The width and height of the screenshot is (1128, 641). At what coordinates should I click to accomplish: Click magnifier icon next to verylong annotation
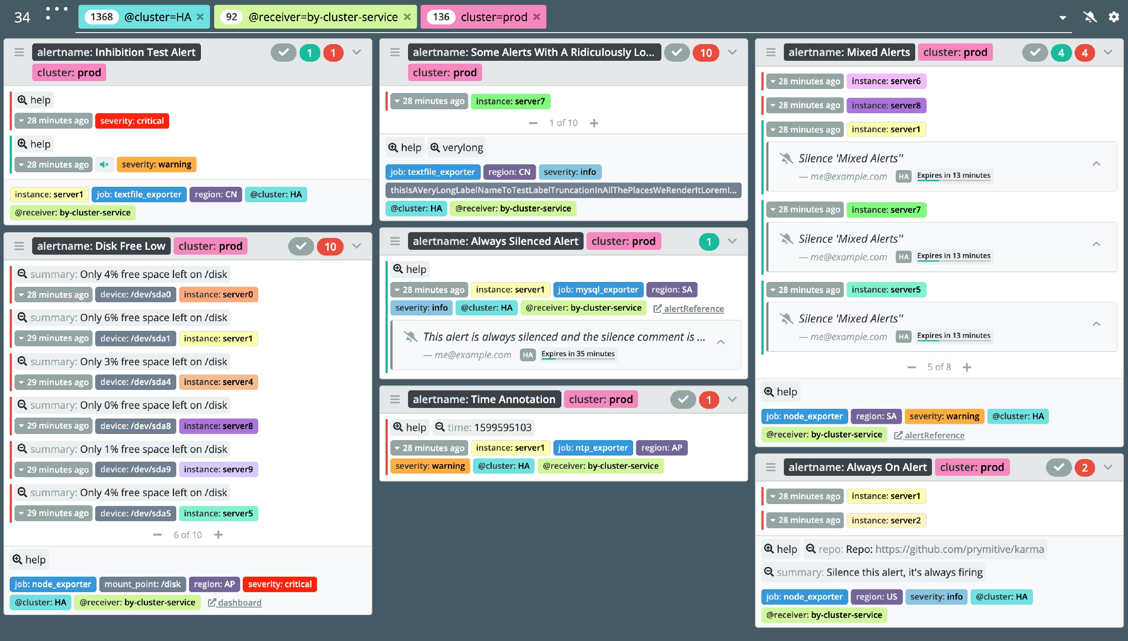tap(435, 148)
